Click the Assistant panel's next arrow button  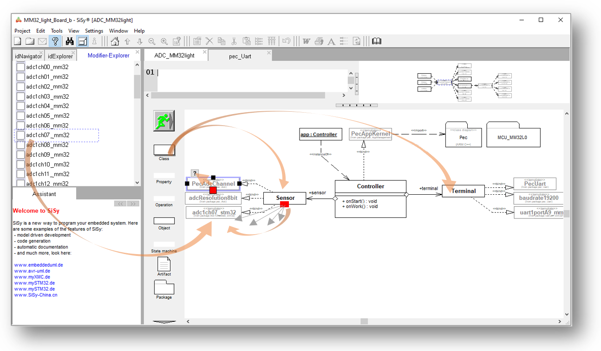[x=133, y=204]
